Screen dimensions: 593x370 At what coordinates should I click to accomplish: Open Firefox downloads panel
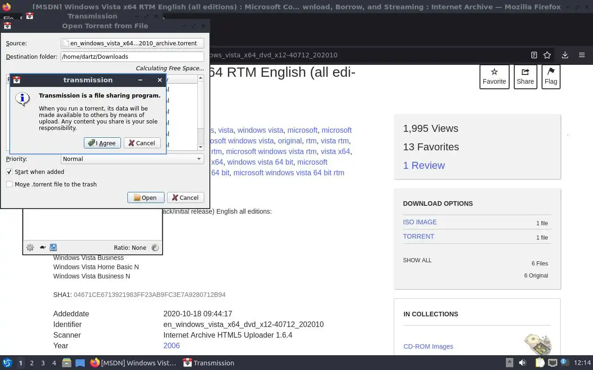[x=565, y=55]
